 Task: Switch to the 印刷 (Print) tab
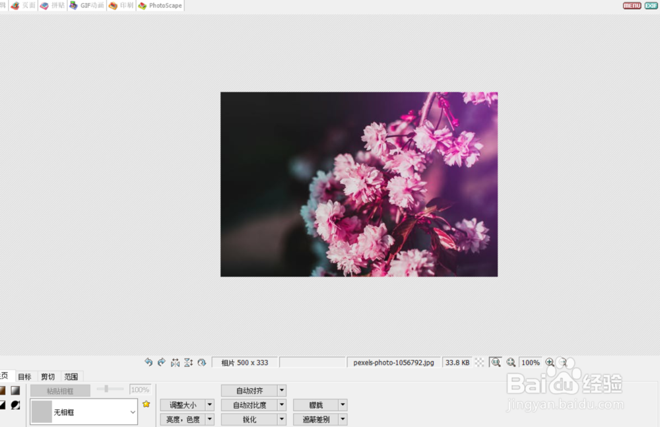tap(121, 5)
